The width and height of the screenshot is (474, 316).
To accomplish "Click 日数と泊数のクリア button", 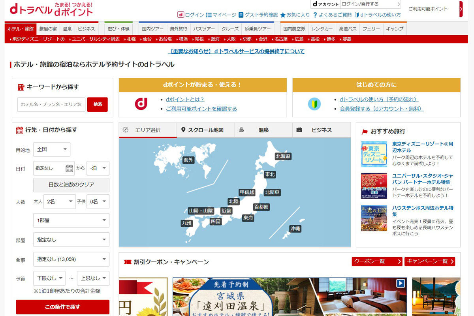I will pyautogui.click(x=71, y=185).
